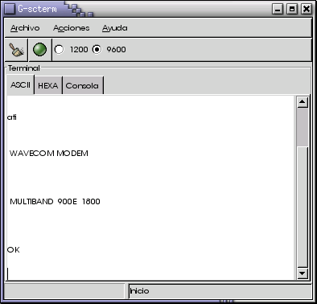The image size is (317, 304).
Task: Switch to the Consola tab
Action: (82, 85)
